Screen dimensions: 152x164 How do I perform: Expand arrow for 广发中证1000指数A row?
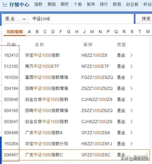(x=132, y=133)
